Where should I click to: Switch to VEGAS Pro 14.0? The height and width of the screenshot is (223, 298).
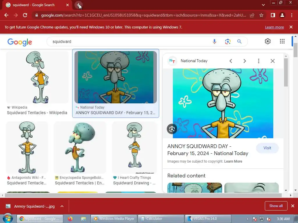208,219
